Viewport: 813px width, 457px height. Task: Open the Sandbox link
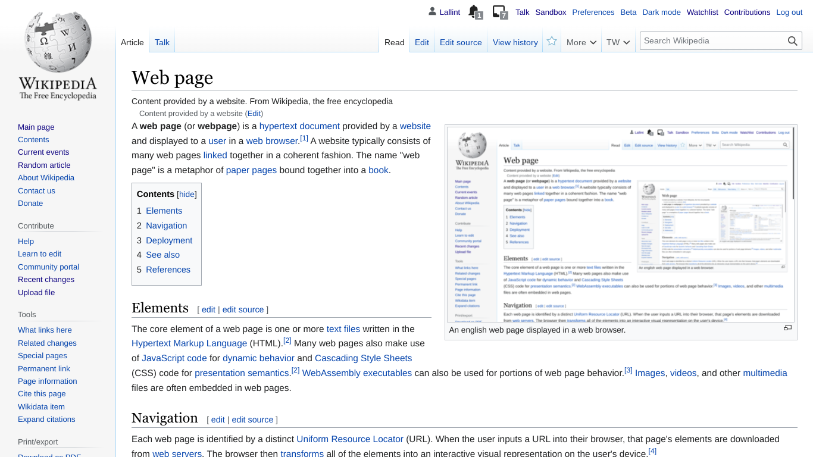point(551,12)
